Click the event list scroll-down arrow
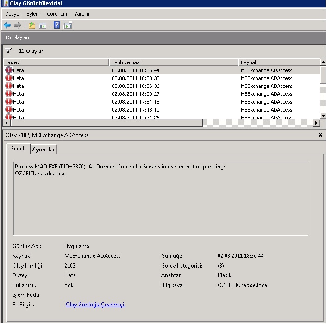The height and width of the screenshot is (324, 326). click(x=323, y=115)
